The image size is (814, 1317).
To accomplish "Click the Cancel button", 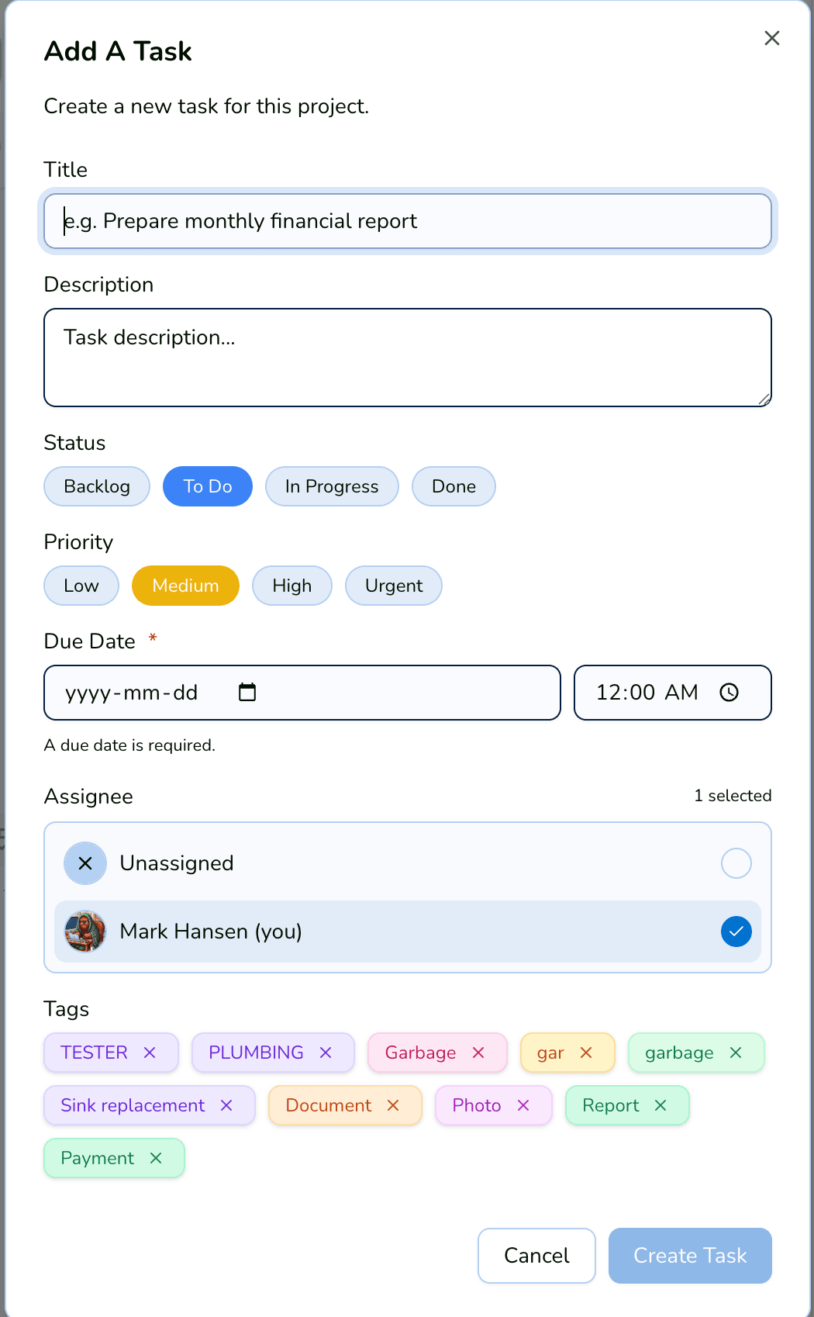I will point(536,1256).
